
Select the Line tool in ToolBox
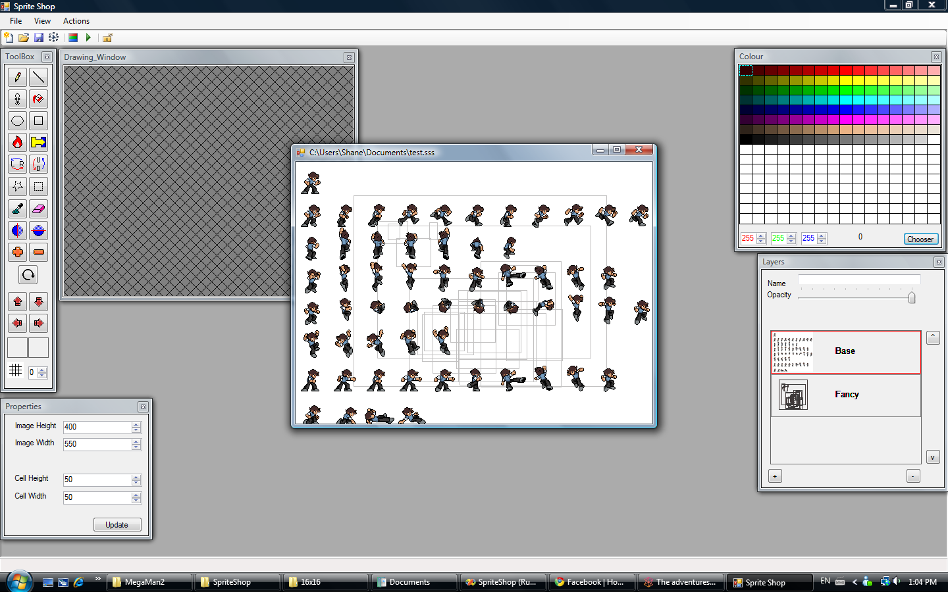coord(39,77)
